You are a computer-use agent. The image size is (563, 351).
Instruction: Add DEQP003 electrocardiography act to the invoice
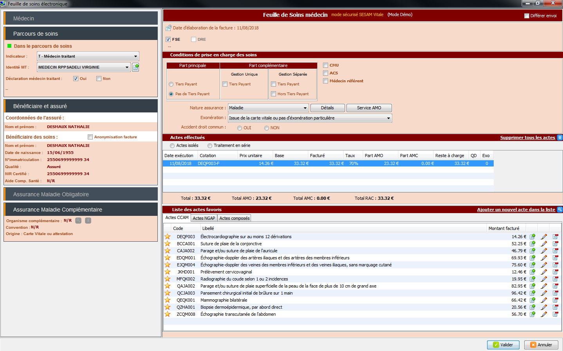[x=532, y=237]
